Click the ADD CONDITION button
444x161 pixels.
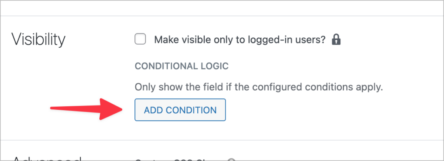point(180,110)
